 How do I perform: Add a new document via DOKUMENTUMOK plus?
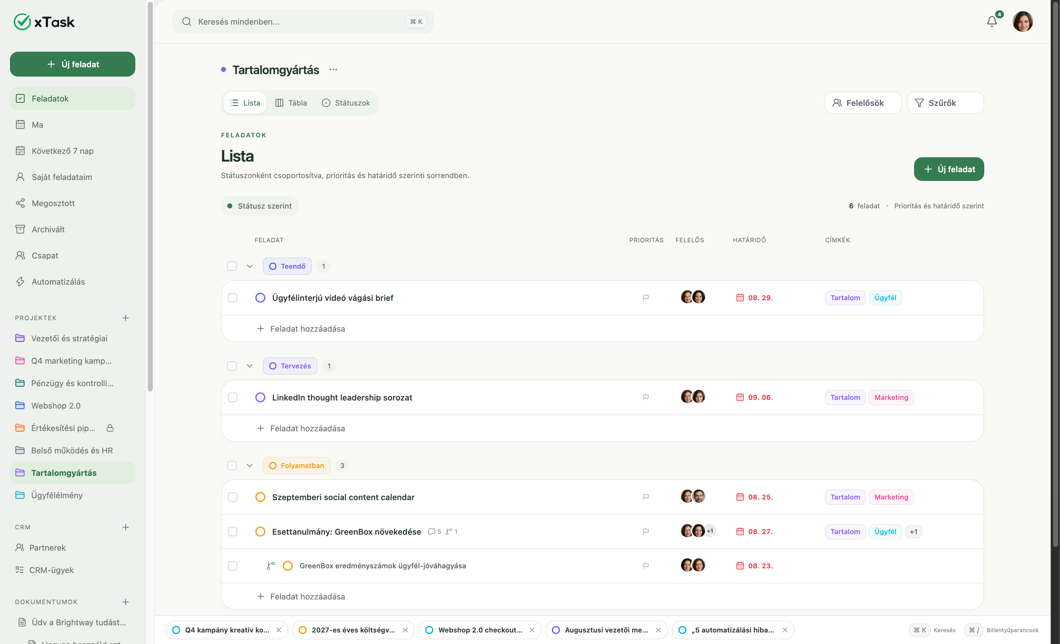pyautogui.click(x=126, y=602)
